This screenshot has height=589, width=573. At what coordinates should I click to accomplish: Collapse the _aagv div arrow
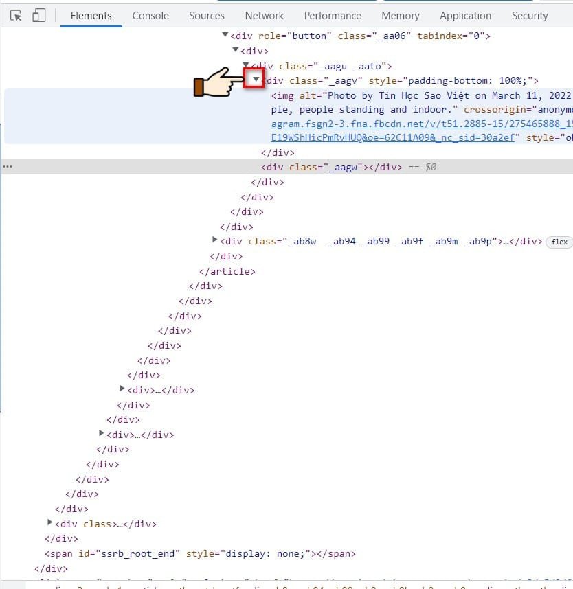tap(256, 80)
